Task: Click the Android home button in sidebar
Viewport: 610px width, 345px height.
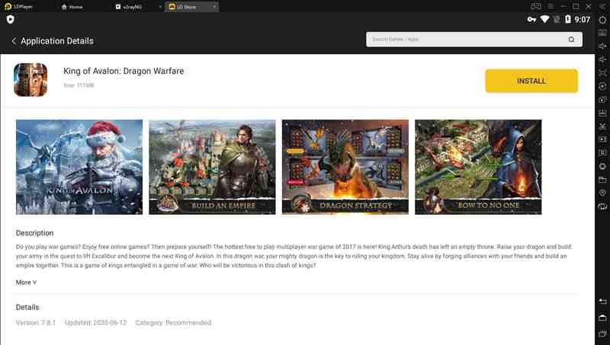Action: [602, 318]
